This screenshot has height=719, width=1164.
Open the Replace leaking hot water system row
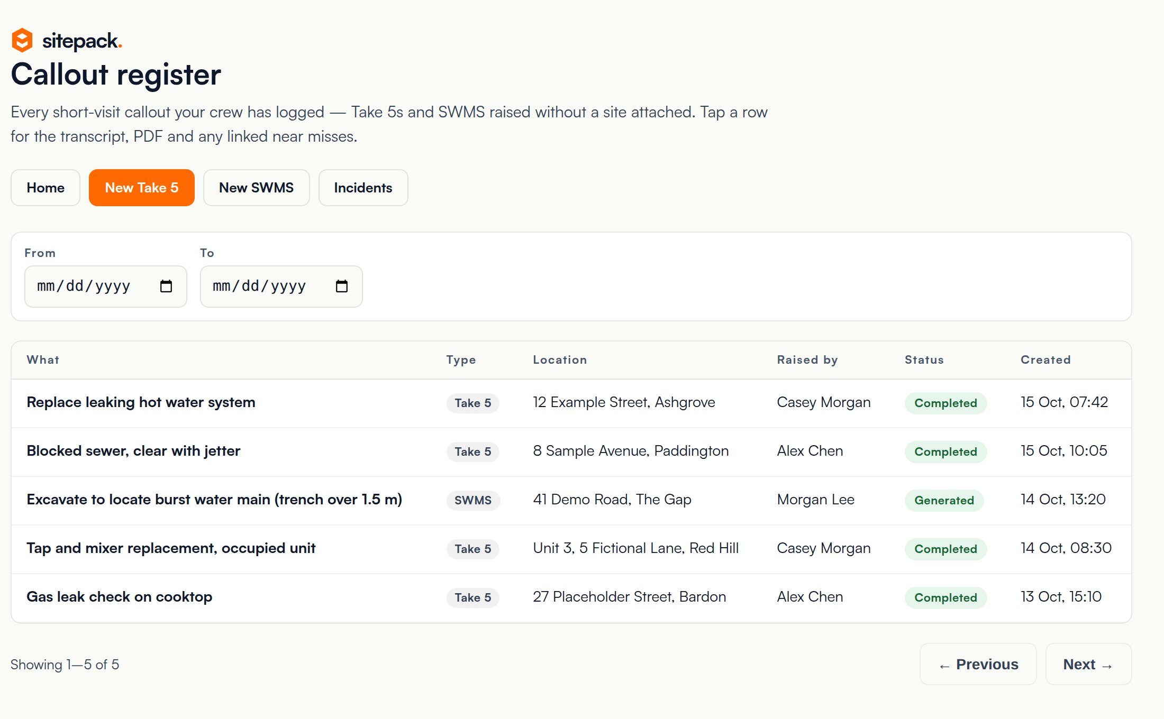tap(571, 403)
